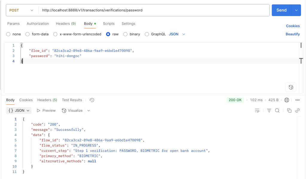Click the 102 ms response time
This screenshot has width=306, height=179.
coord(256,100)
